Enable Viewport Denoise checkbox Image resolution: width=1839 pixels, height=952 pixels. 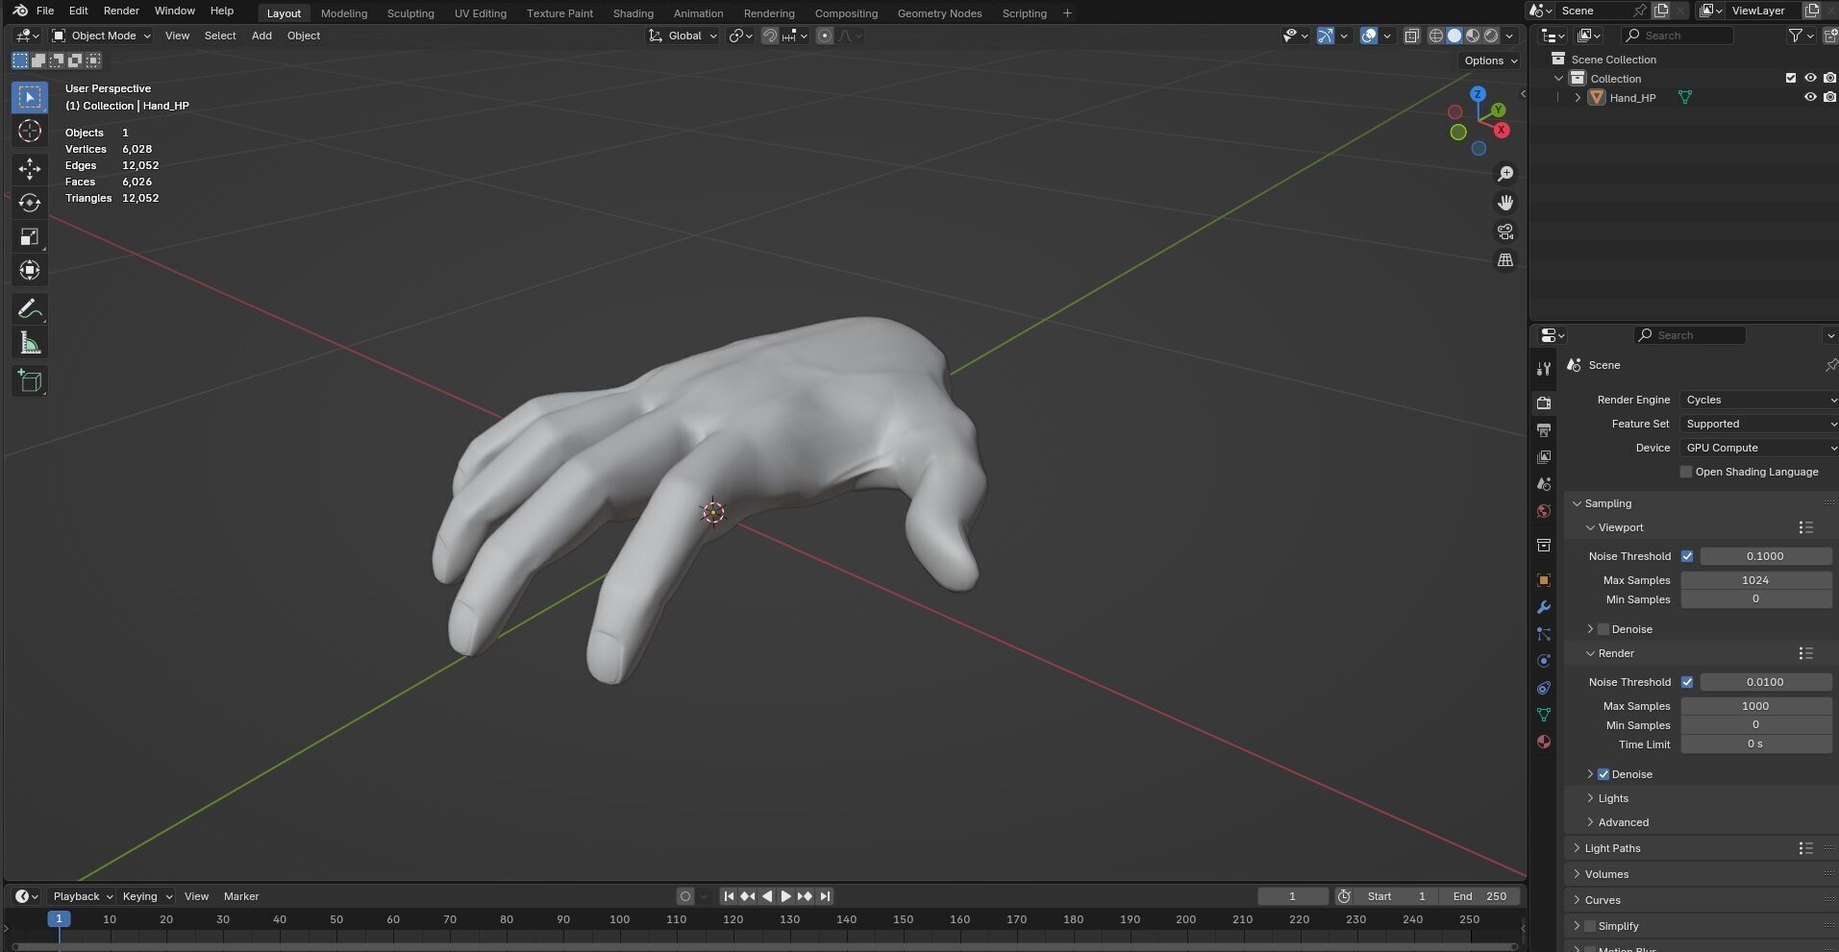click(1603, 629)
